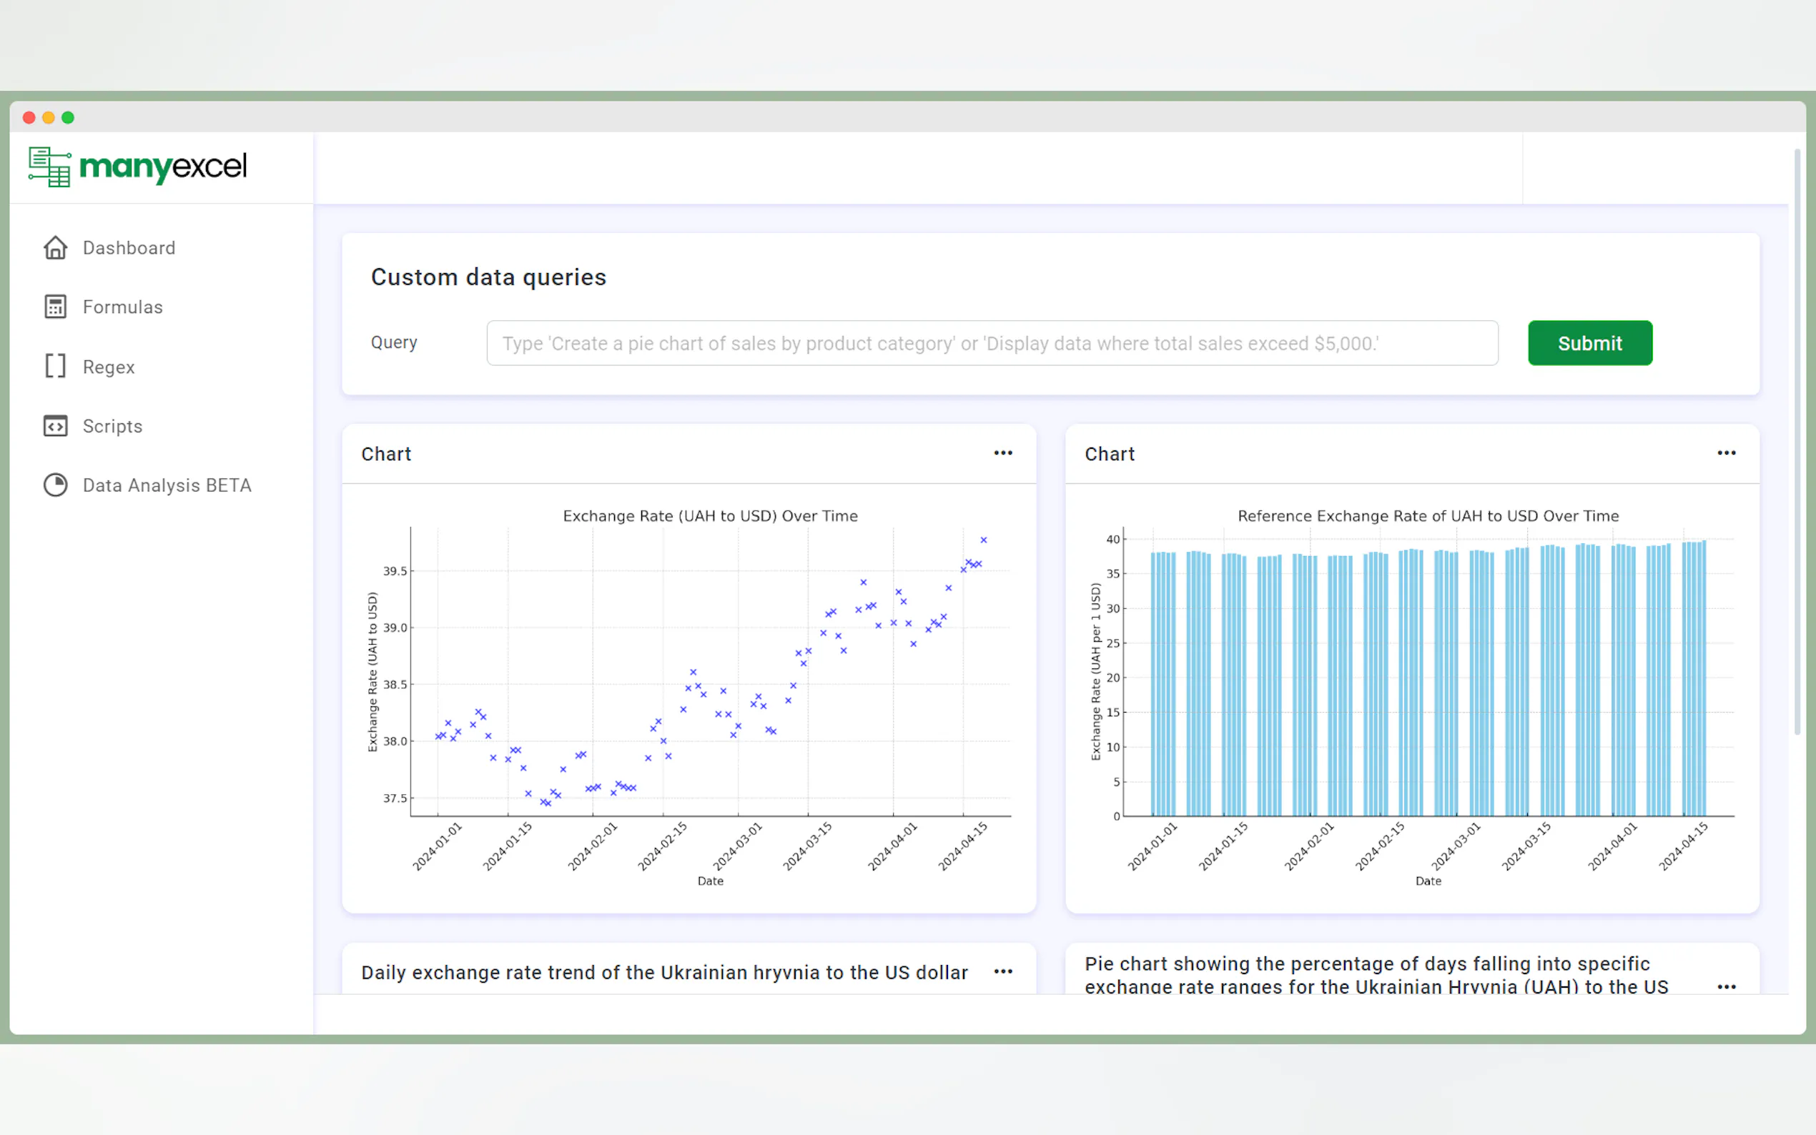Screen dimensions: 1816x1135
Task: Open the Regex sidebar link
Action: pyautogui.click(x=109, y=367)
